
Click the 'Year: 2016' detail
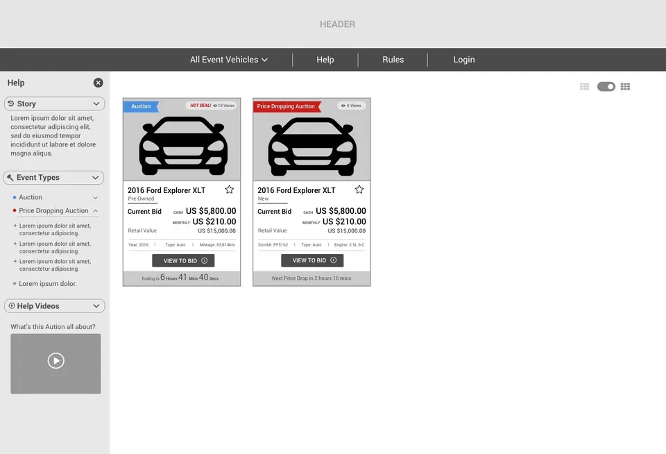(x=139, y=245)
